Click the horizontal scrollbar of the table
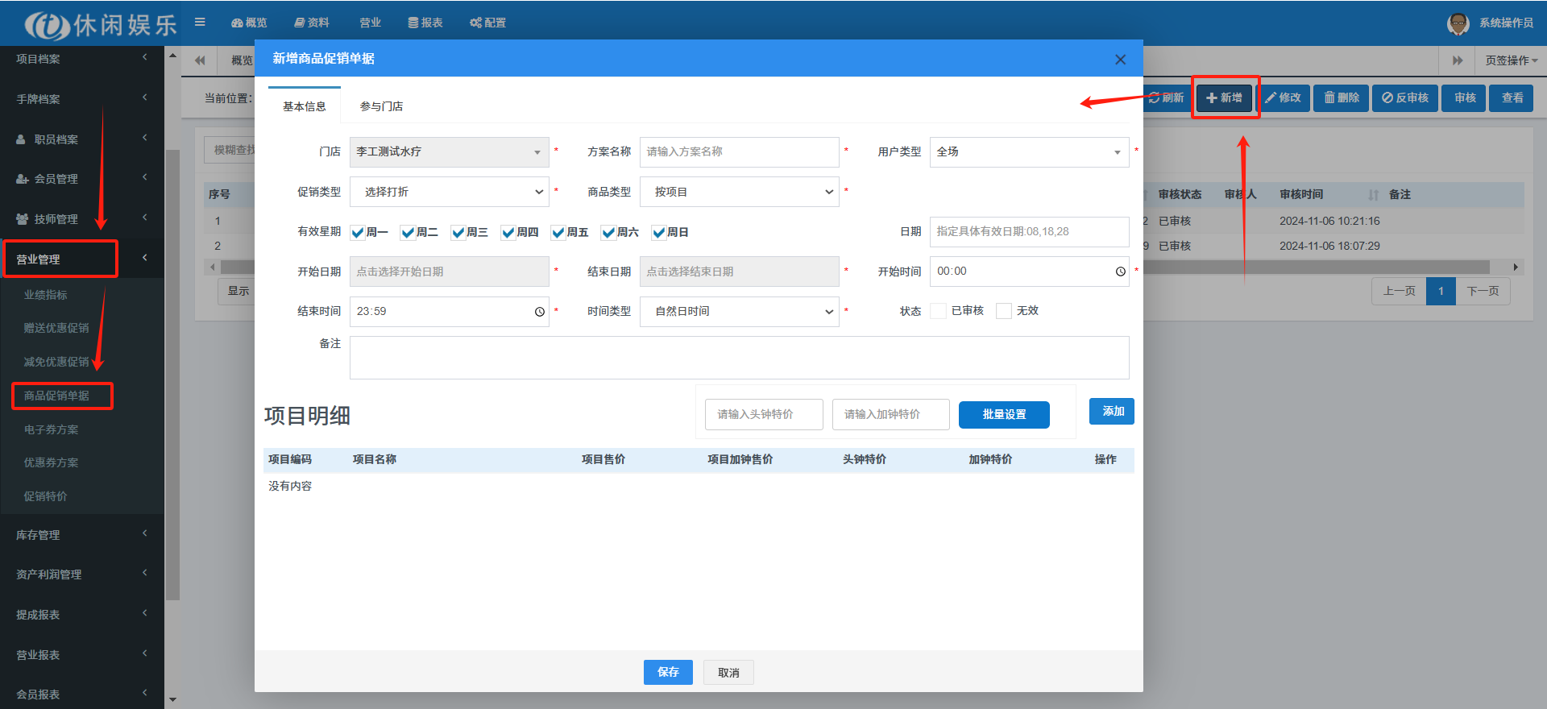The image size is (1547, 709). (1313, 267)
